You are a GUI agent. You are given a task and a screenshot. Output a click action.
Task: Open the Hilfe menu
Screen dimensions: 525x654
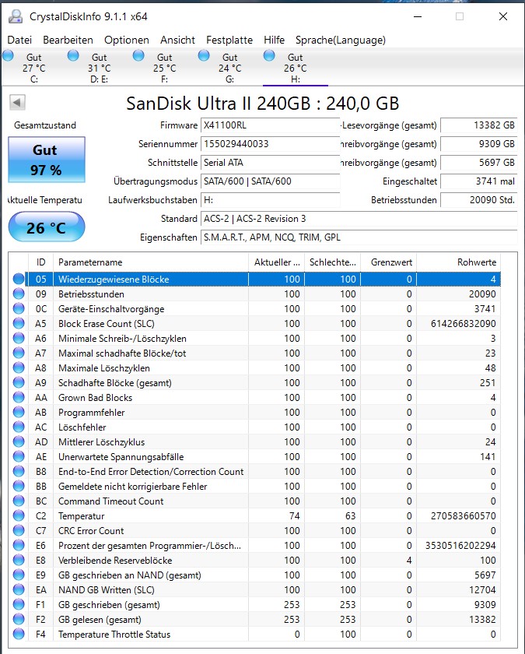pos(274,40)
